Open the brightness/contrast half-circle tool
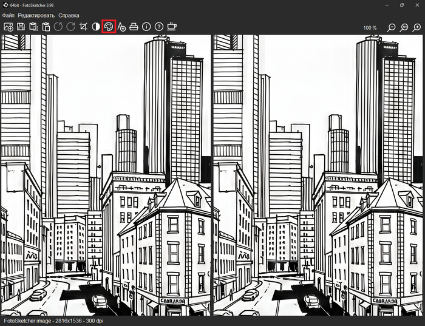The width and height of the screenshot is (425, 326). (x=96, y=27)
